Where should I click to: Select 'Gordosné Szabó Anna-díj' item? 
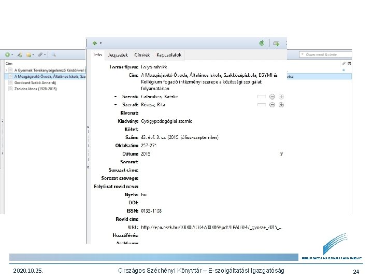35,82
